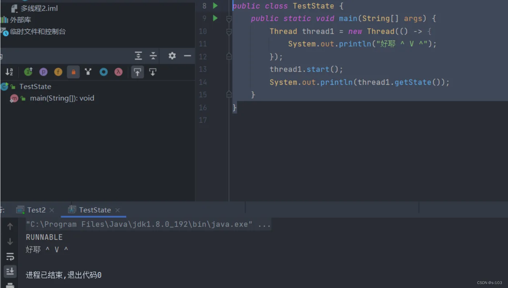Image resolution: width=508 pixels, height=288 pixels.
Task: Select main(String[]): void method node
Action: point(62,98)
